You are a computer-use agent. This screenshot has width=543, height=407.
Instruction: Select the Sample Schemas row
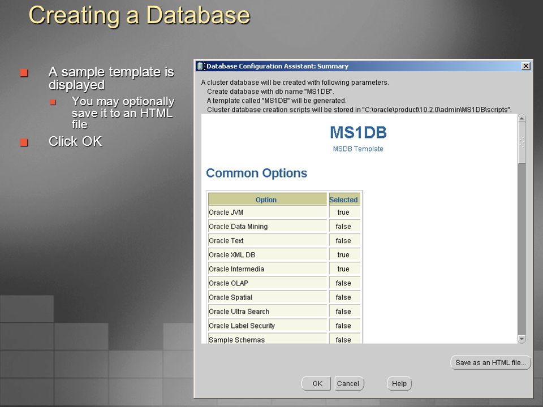285,339
